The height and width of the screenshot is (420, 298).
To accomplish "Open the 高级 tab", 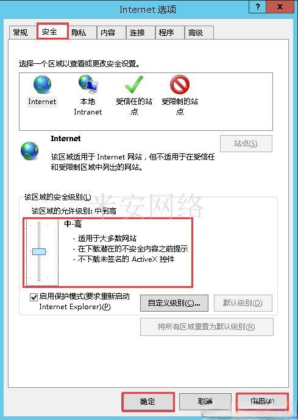I will (x=196, y=33).
